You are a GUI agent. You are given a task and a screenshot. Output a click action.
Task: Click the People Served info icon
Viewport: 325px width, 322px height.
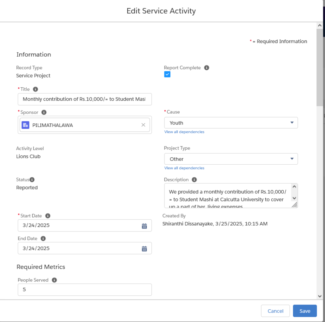[54, 280]
